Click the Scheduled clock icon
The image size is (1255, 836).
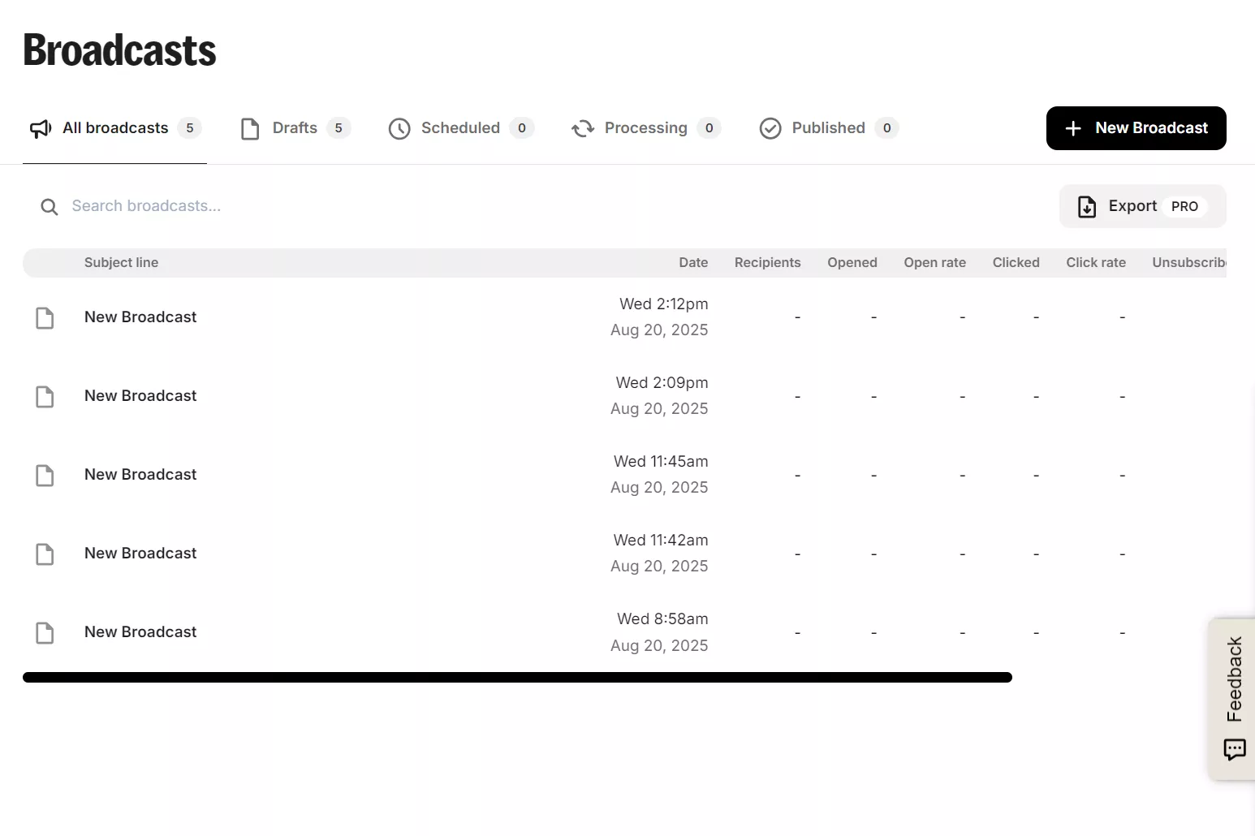(399, 129)
